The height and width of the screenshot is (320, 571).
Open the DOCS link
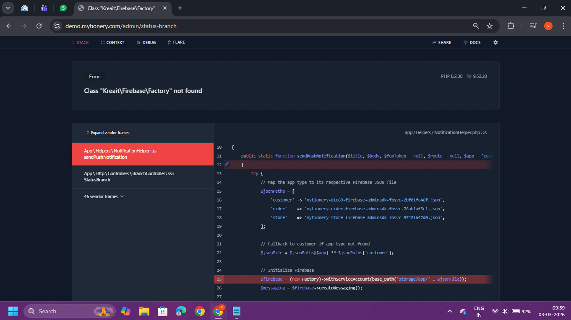point(472,42)
